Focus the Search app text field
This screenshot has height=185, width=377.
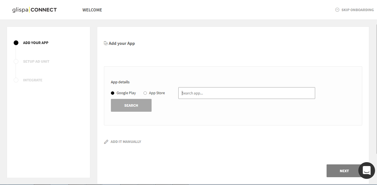click(x=247, y=93)
